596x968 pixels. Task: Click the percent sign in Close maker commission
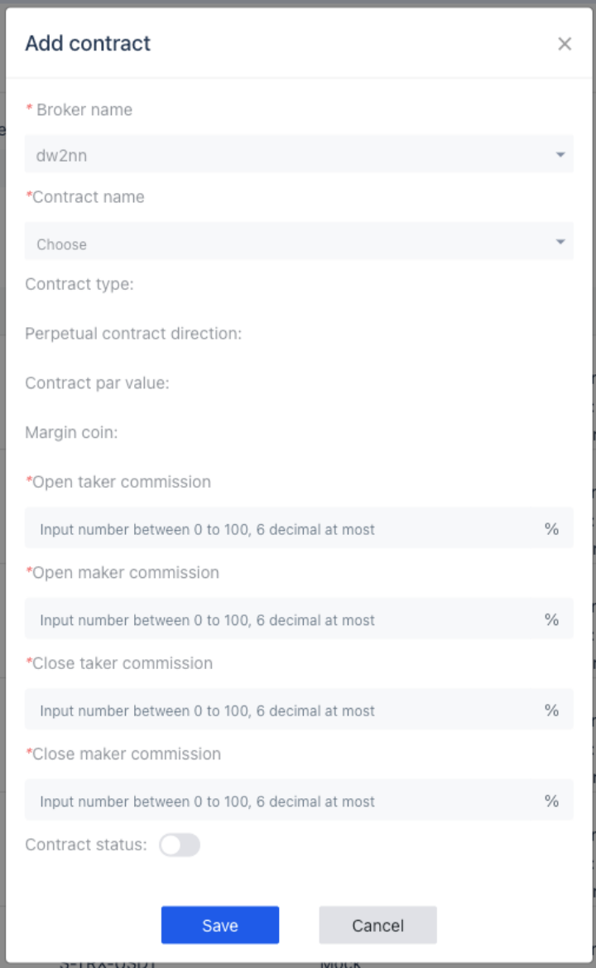(551, 801)
